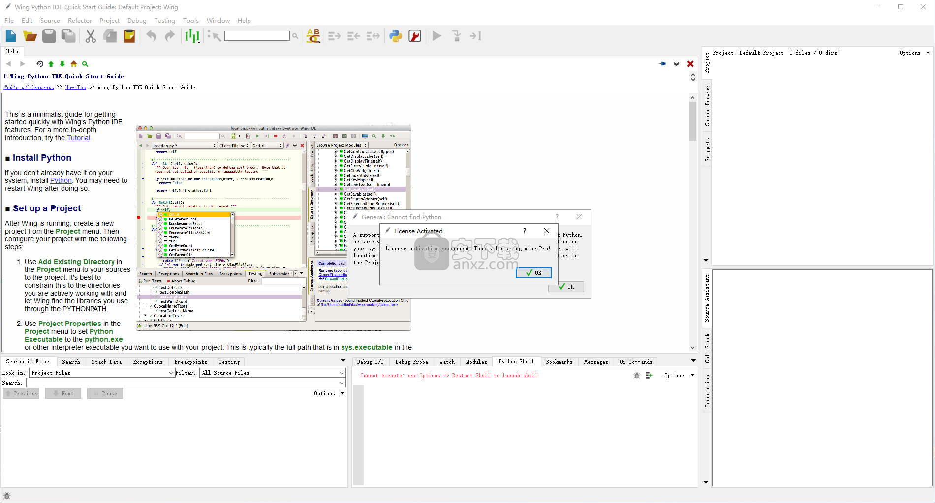This screenshot has width=935, height=503.
Task: Open the Help editor menu chevron
Action: click(x=677, y=64)
